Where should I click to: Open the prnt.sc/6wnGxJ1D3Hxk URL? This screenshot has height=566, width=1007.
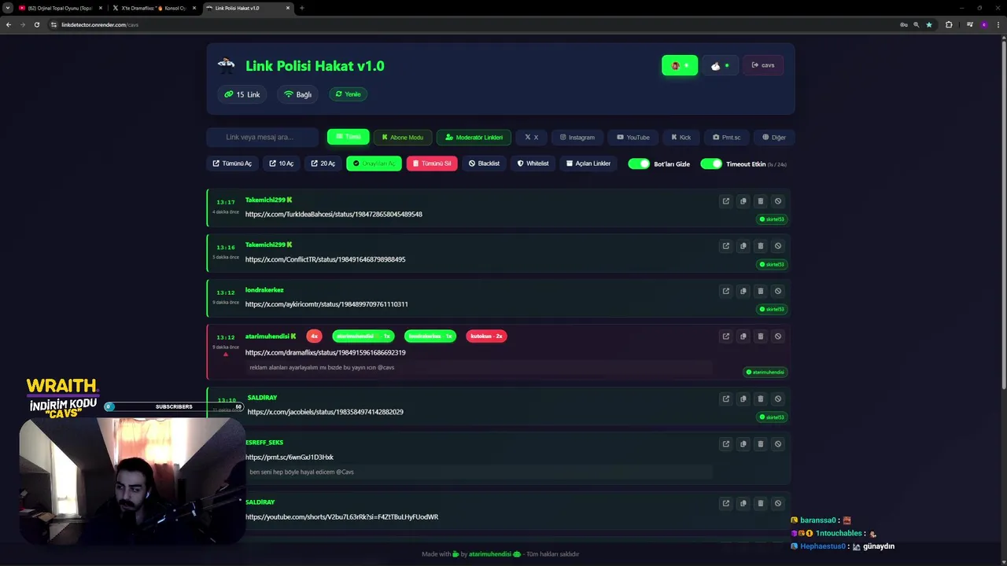click(x=289, y=457)
